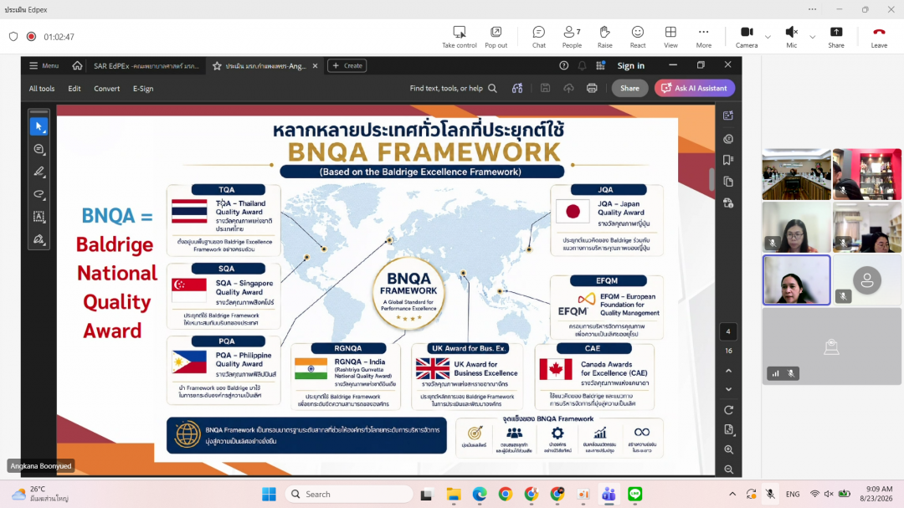Select the Highlight pen tool
This screenshot has height=508, width=904.
[x=39, y=172]
